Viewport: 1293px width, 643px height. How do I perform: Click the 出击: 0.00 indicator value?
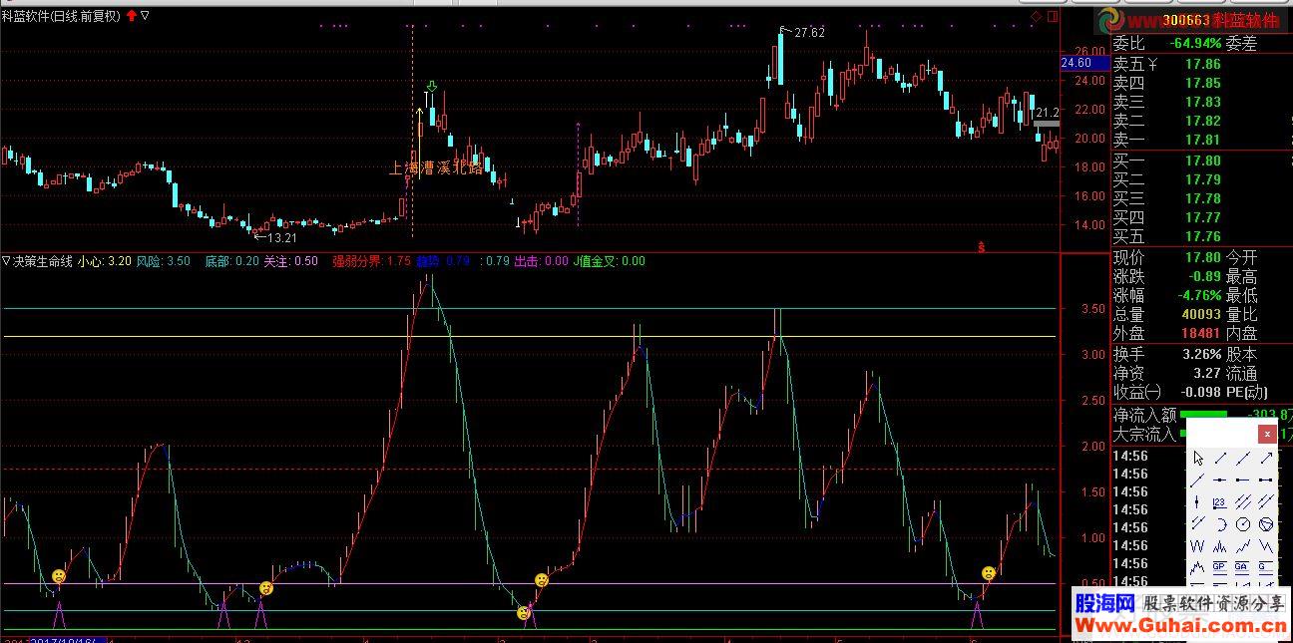(541, 261)
